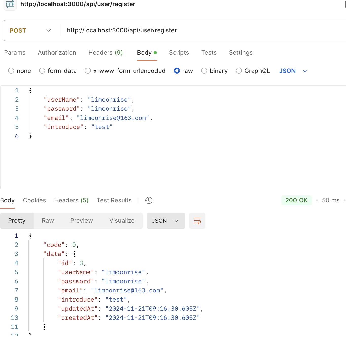Select the none body type radio
Image resolution: width=346 pixels, height=337 pixels.
pyautogui.click(x=11, y=71)
